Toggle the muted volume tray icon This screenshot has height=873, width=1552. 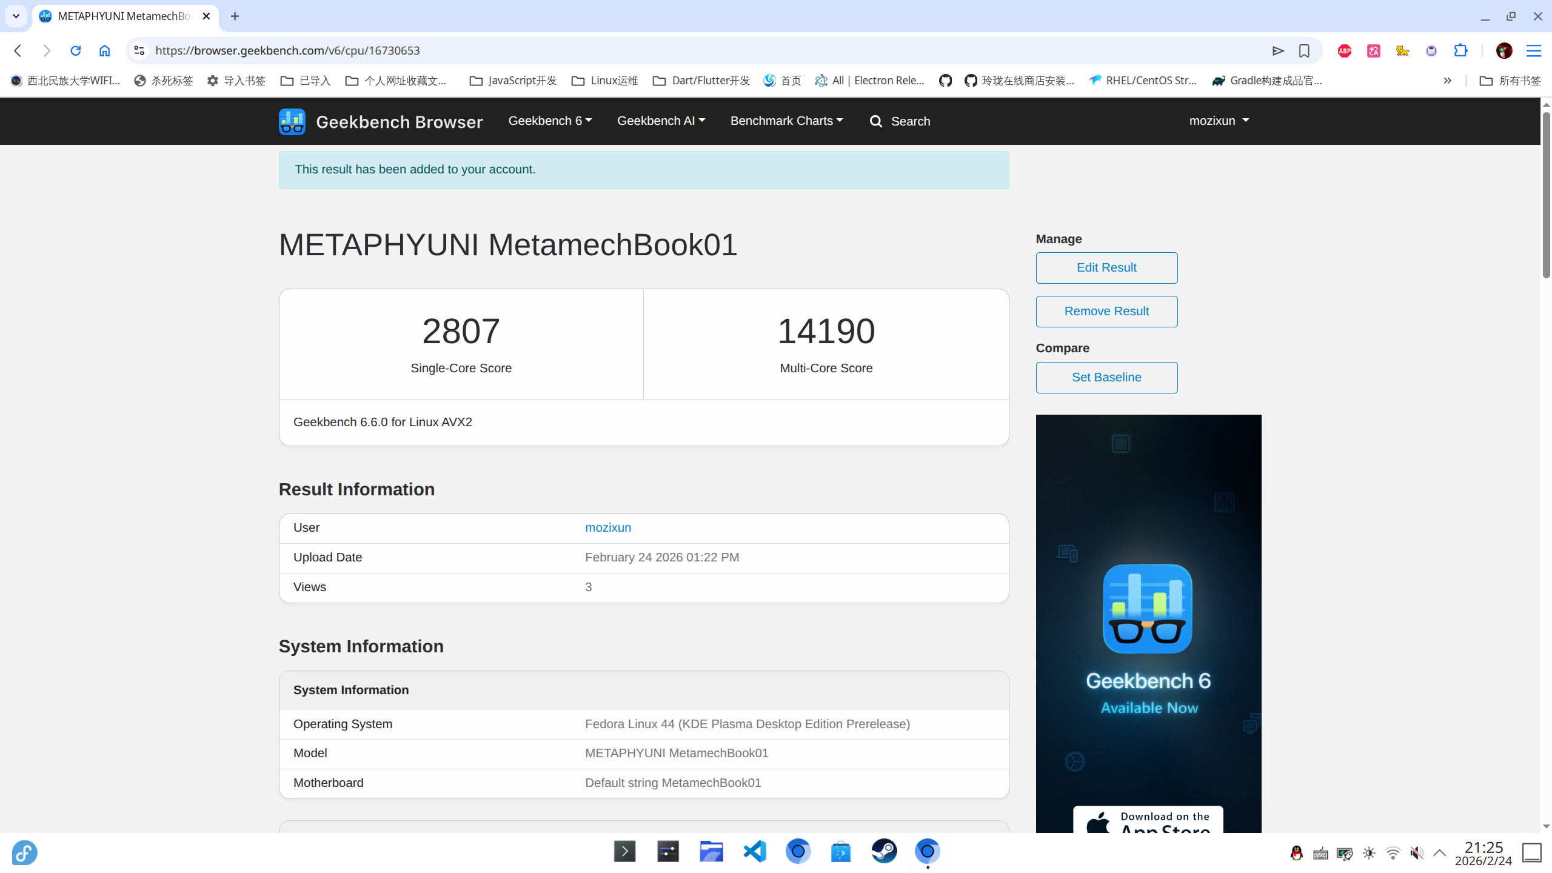pos(1416,854)
